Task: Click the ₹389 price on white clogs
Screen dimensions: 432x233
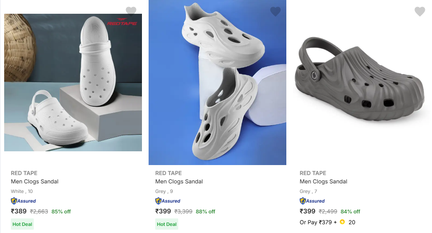Action: tap(19, 211)
